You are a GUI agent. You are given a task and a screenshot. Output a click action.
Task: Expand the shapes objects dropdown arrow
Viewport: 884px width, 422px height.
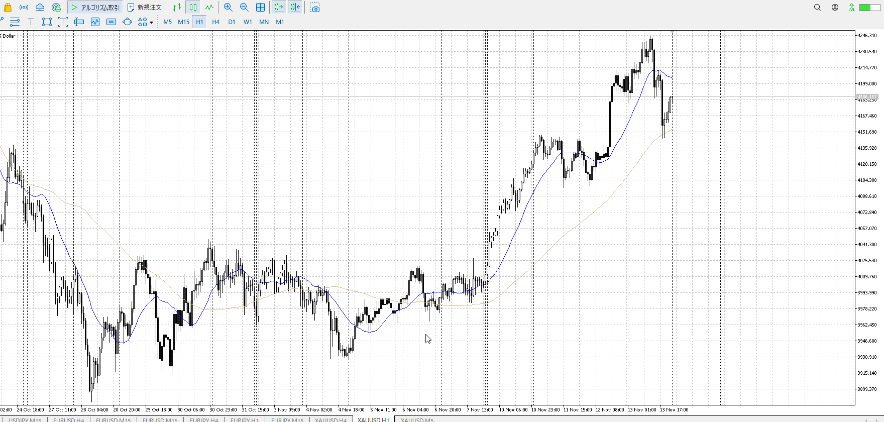[151, 23]
